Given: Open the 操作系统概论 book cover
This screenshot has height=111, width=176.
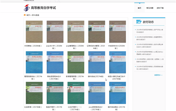Looking at the screenshot, I should [x=118, y=93].
